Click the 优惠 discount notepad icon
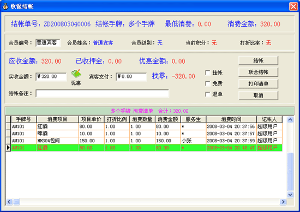Image resolution: width=300 pixels, height=212 pixels. pyautogui.click(x=76, y=74)
